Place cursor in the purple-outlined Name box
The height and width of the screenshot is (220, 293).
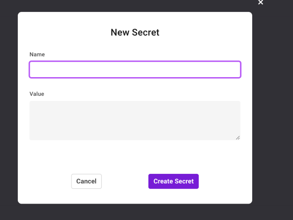click(x=135, y=69)
